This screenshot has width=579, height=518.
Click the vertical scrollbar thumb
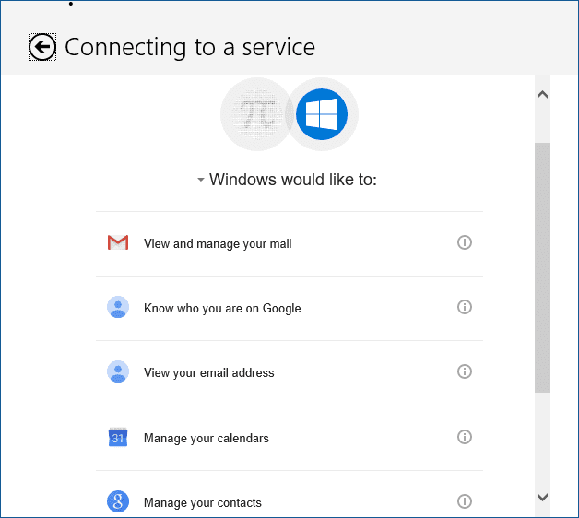coord(542,267)
